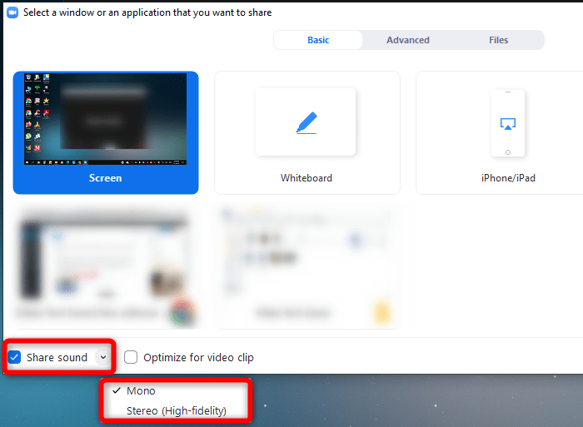583x427 pixels.
Task: Click the iPhone/iPad text label
Action: 508,178
